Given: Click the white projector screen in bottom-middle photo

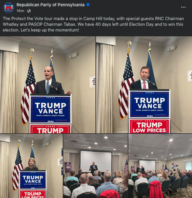Looking at the screenshot, I should click(x=96, y=161).
